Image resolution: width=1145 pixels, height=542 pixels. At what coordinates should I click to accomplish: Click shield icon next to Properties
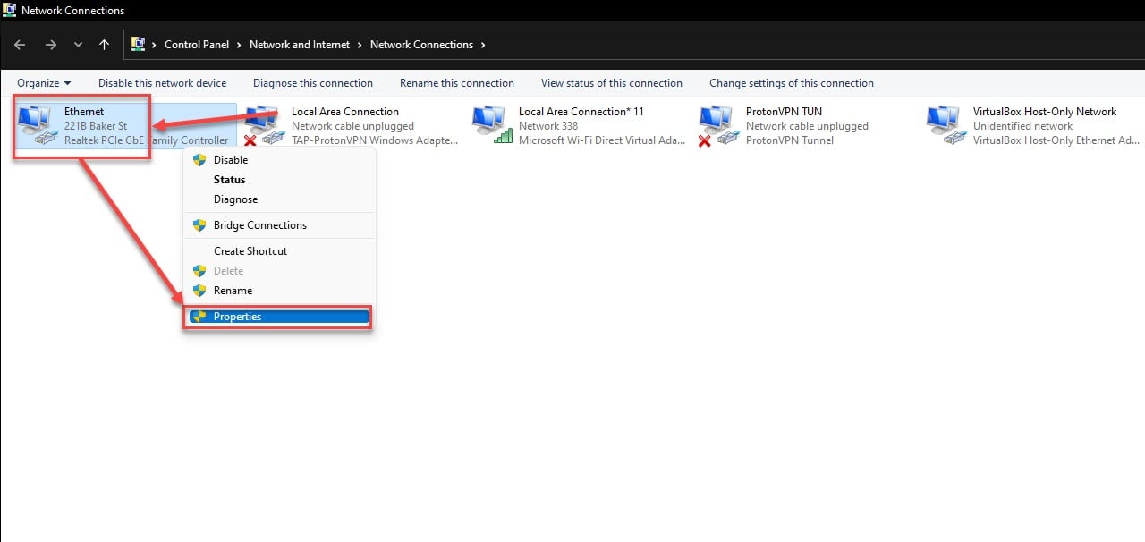pos(199,317)
